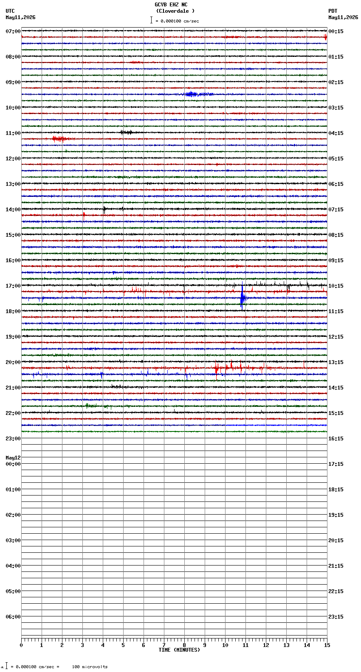Viewport: 361px width, 672px height.
Task: Click the 21:00 UTC row label
Action: [x=13, y=388]
